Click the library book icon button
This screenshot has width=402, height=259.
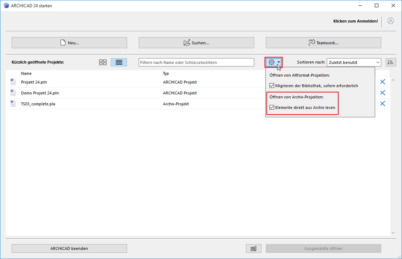pyautogui.click(x=253, y=248)
